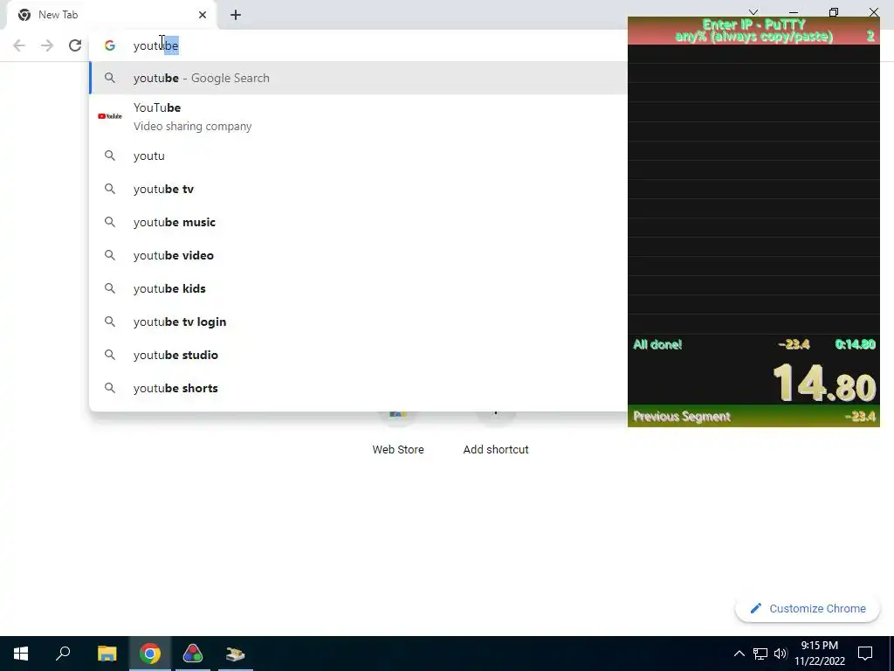Click the Google icon in address bar

(x=109, y=45)
